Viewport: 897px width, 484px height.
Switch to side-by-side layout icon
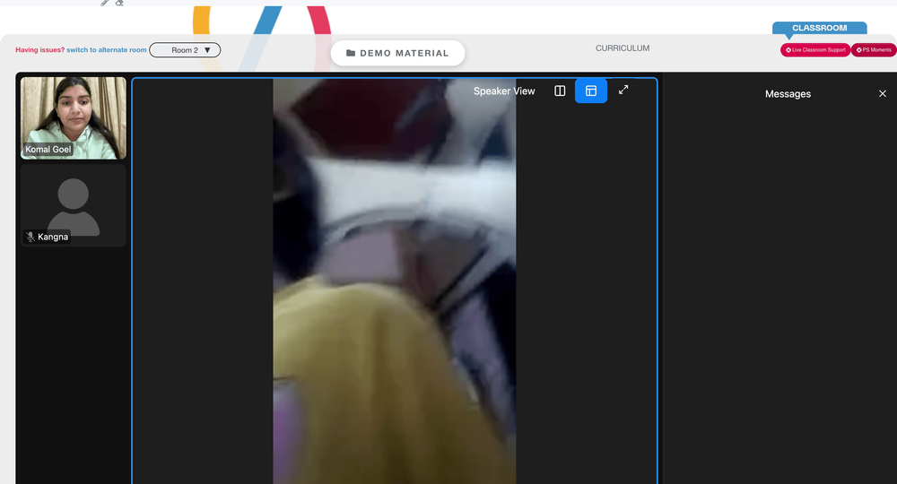click(x=560, y=91)
